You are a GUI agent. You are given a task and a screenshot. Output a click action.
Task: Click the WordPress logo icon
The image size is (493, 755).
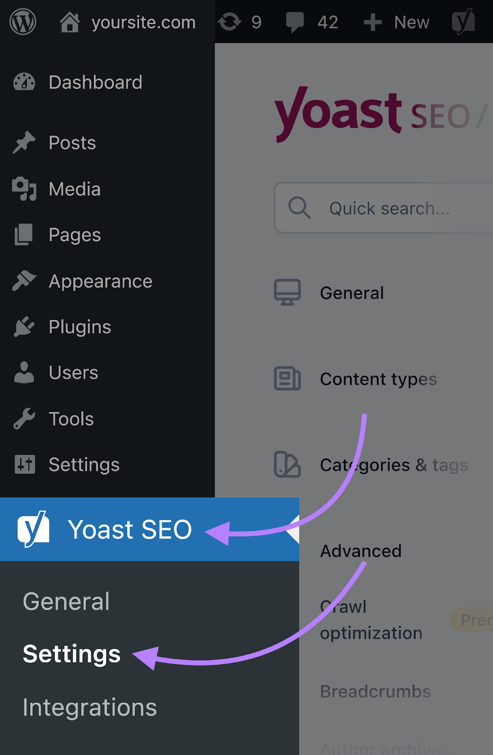tap(22, 21)
